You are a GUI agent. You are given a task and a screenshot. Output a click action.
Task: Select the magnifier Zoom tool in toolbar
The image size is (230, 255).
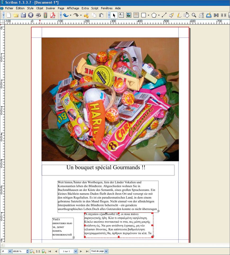tap(194, 15)
